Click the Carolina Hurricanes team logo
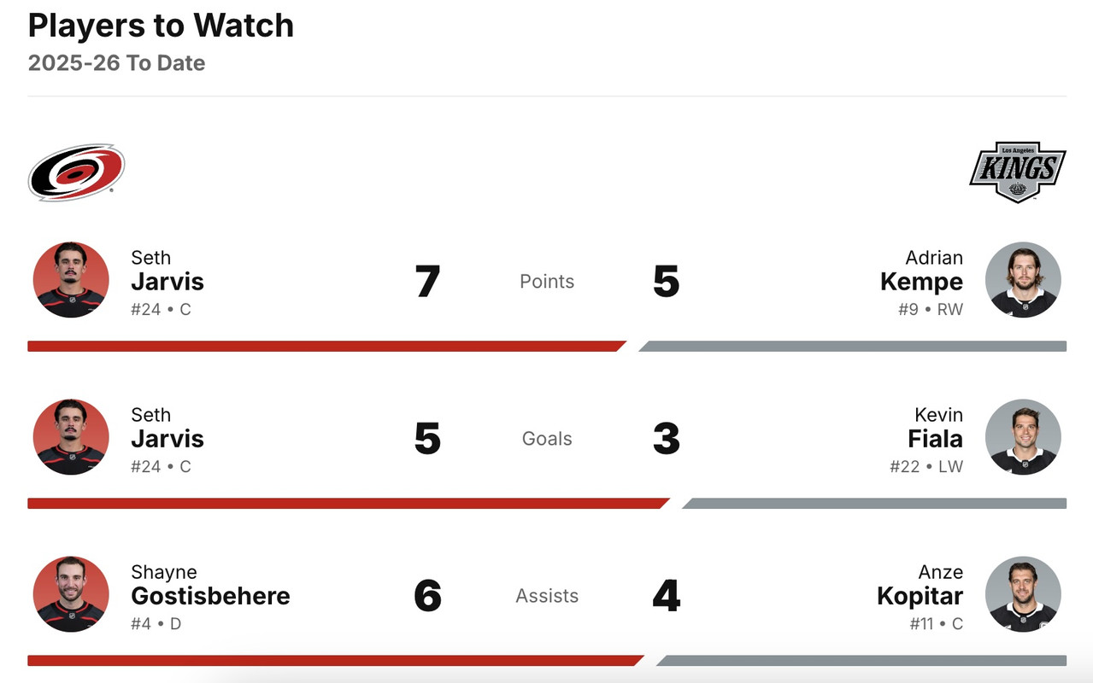 click(x=76, y=172)
